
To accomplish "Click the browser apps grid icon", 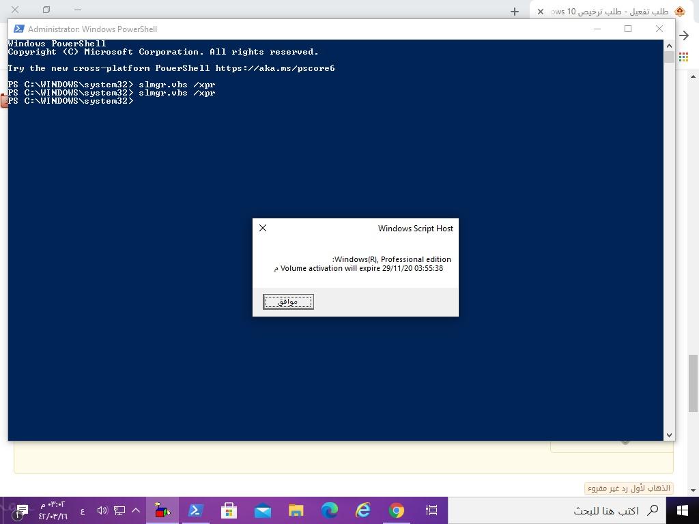I will pyautogui.click(x=684, y=57).
